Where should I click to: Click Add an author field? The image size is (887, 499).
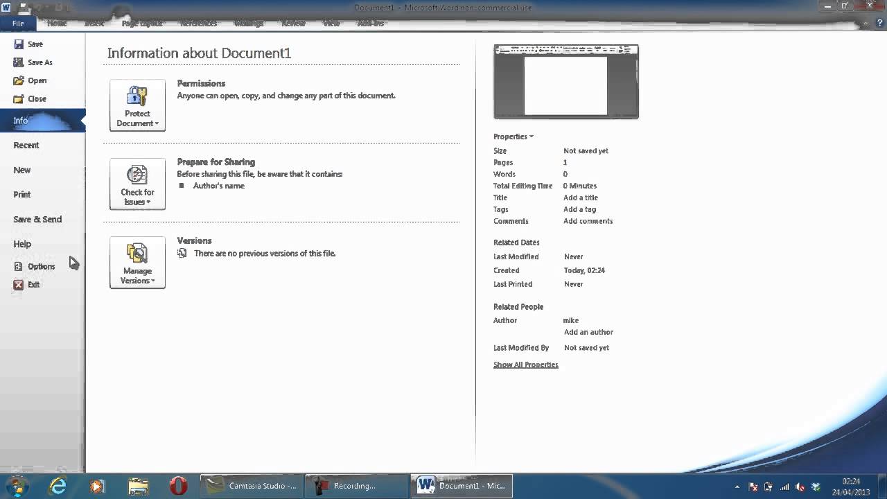coord(588,332)
